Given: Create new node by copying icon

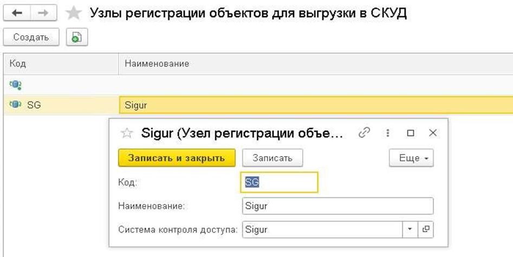Looking at the screenshot, I should (77, 37).
